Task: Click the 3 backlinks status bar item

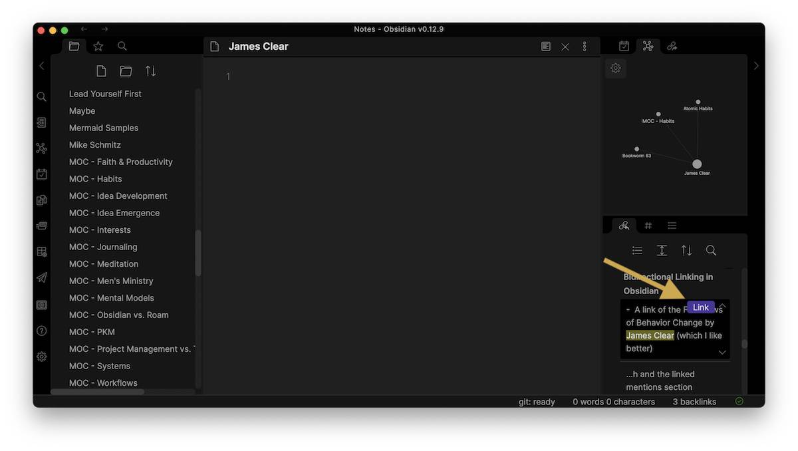Action: 694,402
